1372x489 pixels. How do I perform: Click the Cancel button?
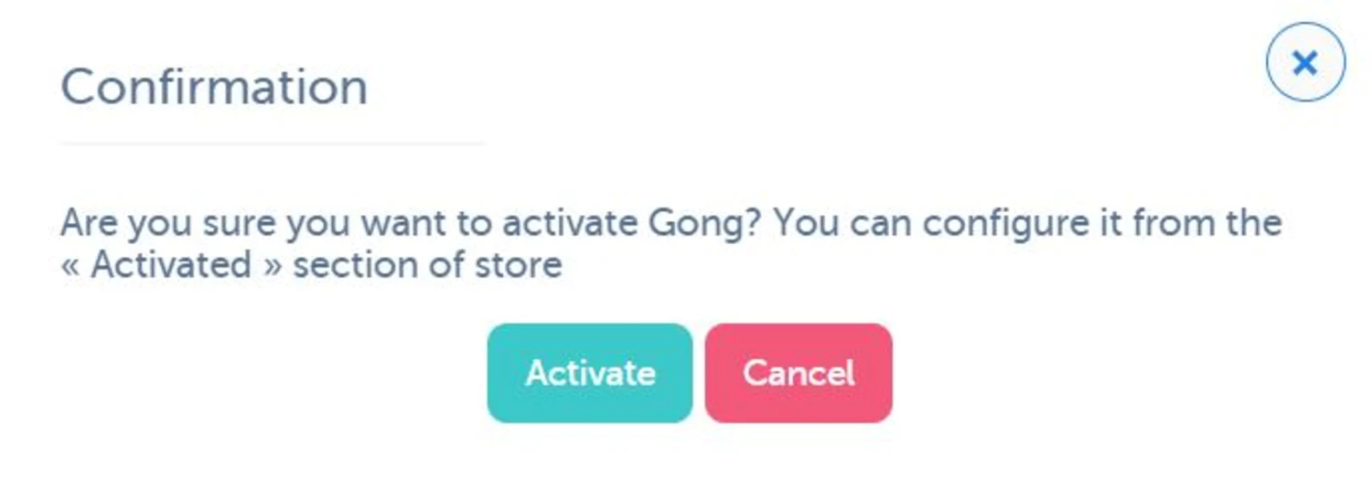pos(799,373)
